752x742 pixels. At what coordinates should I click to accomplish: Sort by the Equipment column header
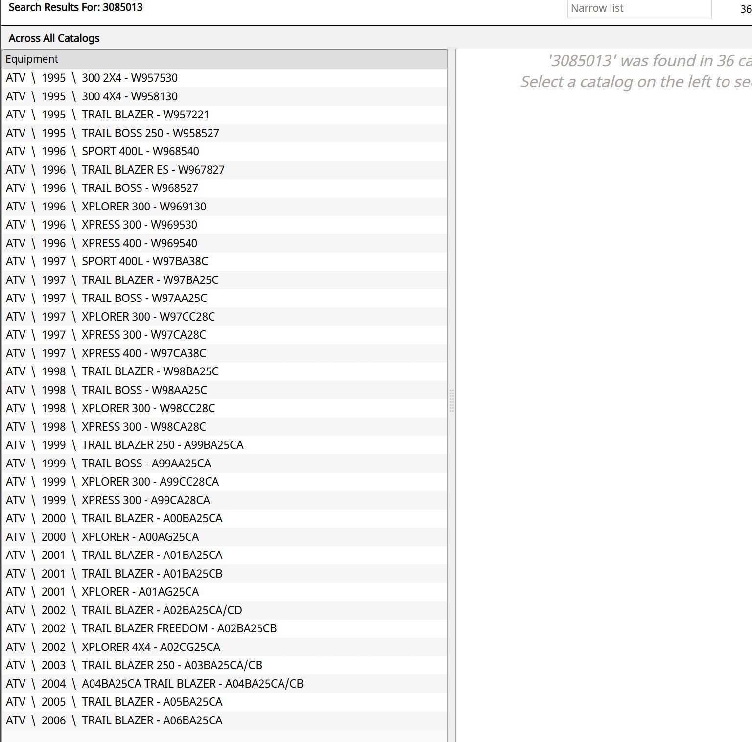[x=224, y=59]
